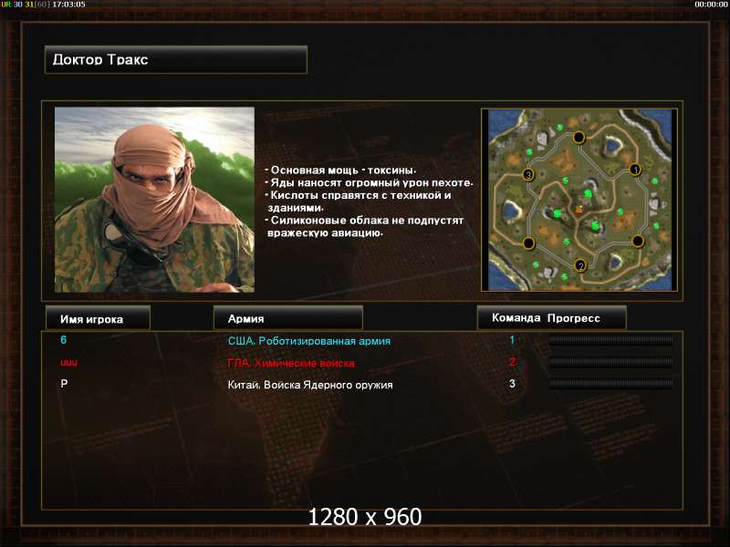Image resolution: width=730 pixels, height=547 pixels.
Task: Click the progress bar for team 3
Action: [610, 384]
